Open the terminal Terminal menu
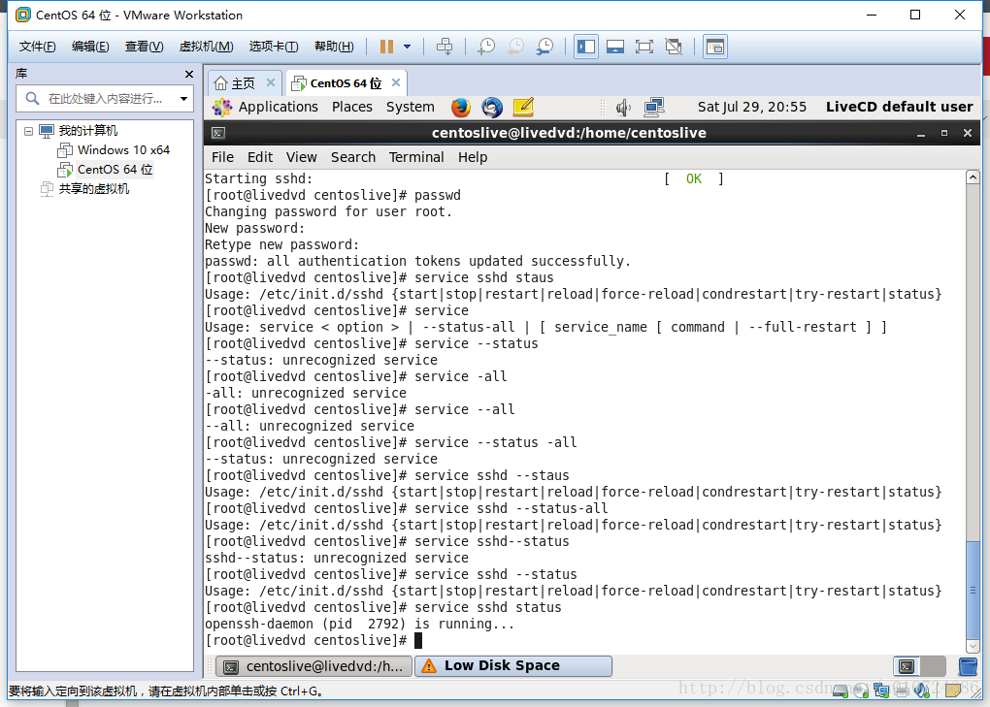This screenshot has height=707, width=990. 416,158
